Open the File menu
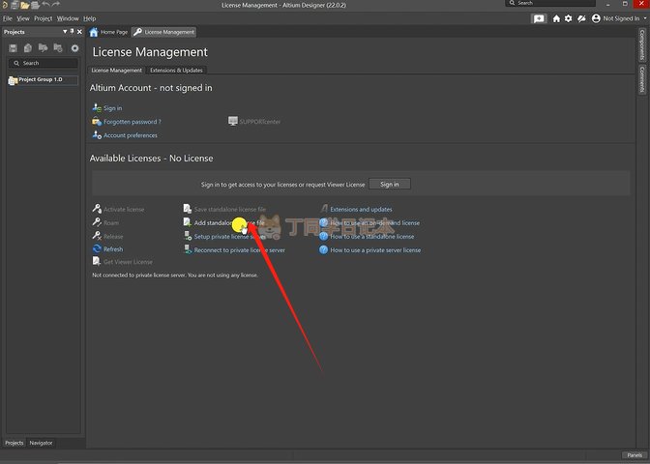 pos(8,18)
